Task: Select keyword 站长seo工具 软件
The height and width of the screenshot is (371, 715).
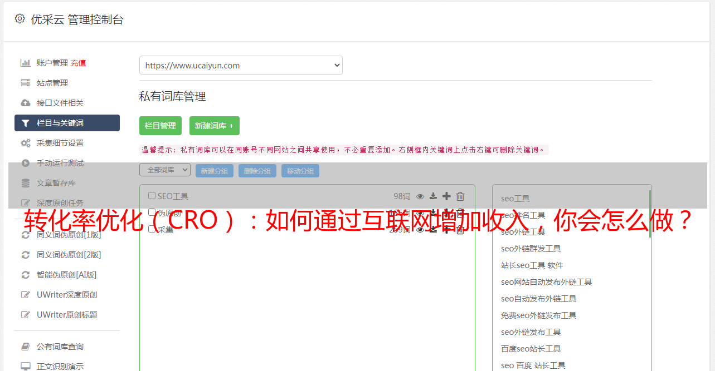Action: [532, 265]
